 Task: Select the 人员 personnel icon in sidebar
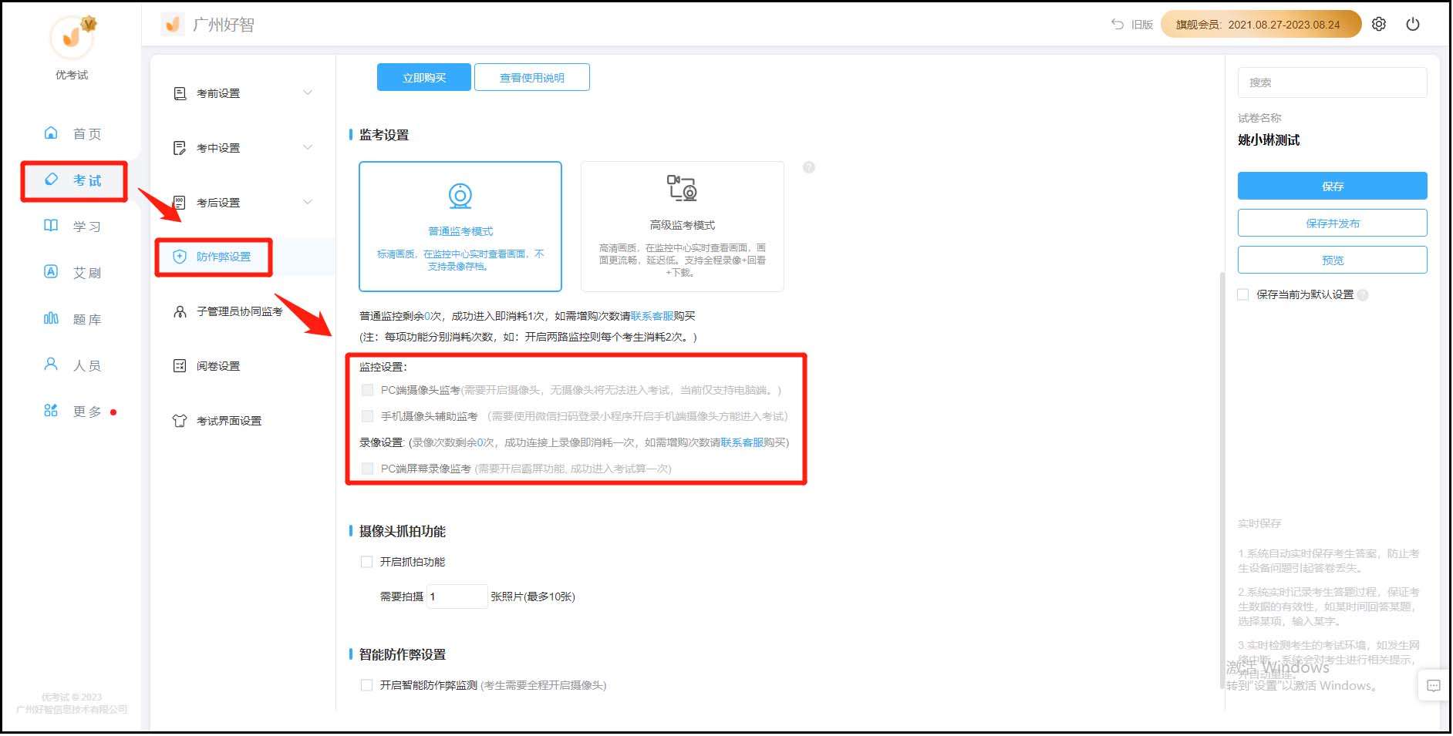73,365
